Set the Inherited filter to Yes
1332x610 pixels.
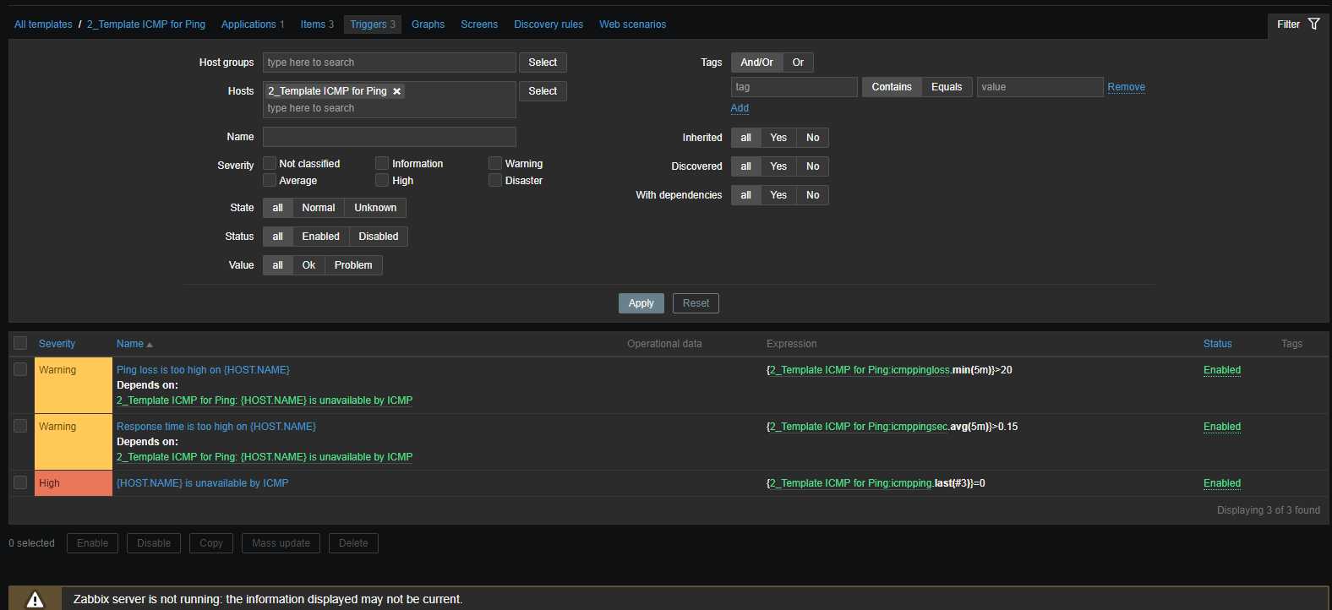tap(778, 138)
